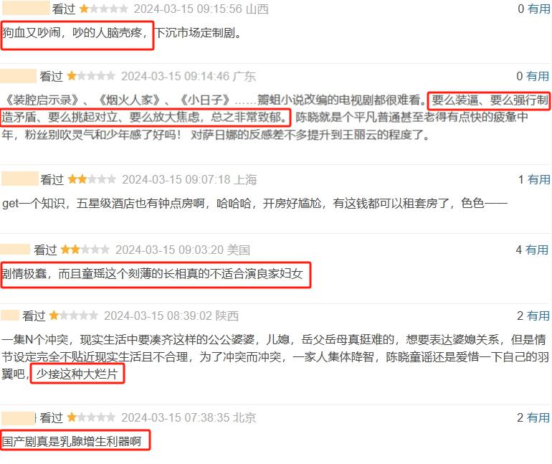Click the highlighted text 少接这种大烂片

(x=77, y=374)
